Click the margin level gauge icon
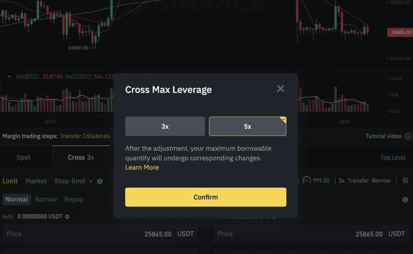The width and height of the screenshot is (413, 254). click(307, 180)
